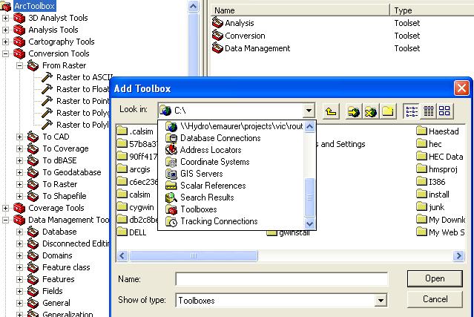
Task: Expand Coverage Tools node
Action: [5, 208]
